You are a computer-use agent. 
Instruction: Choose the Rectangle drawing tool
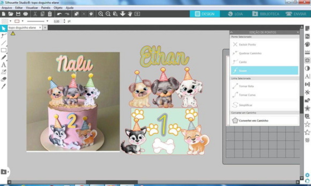4,50
